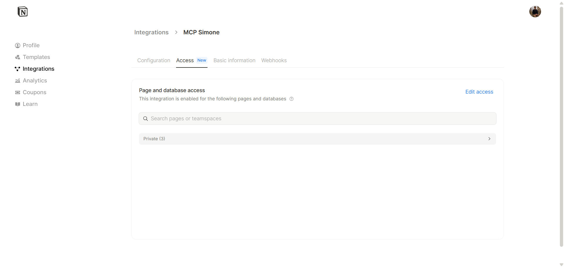This screenshot has width=564, height=267.
Task: Click the Private (3) label
Action: 154,139
